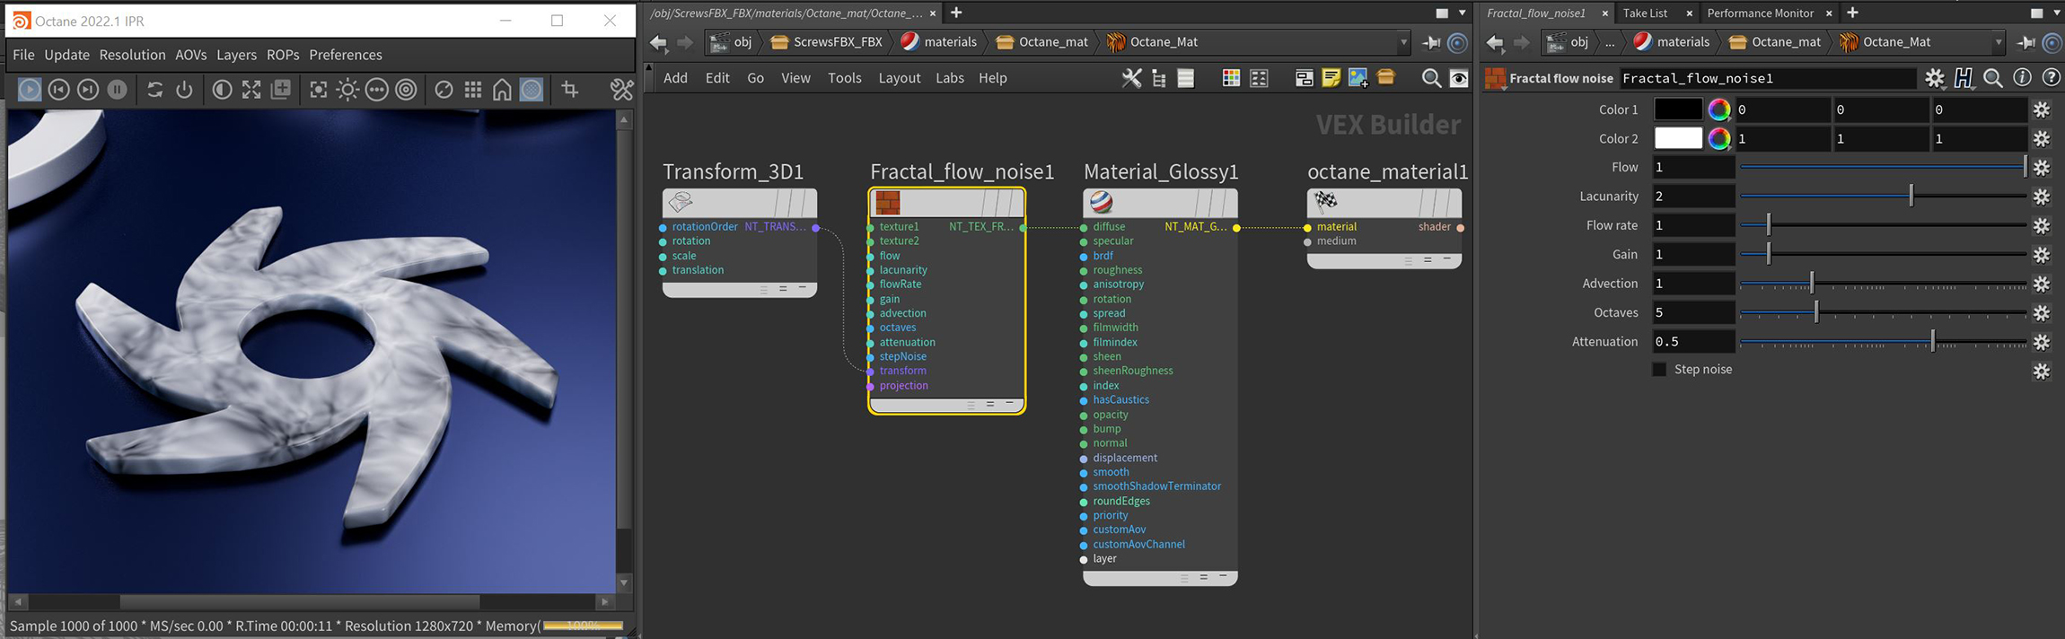Image resolution: width=2065 pixels, height=639 pixels.
Task: Toggle the eye display icon in network editor
Action: point(1460,78)
